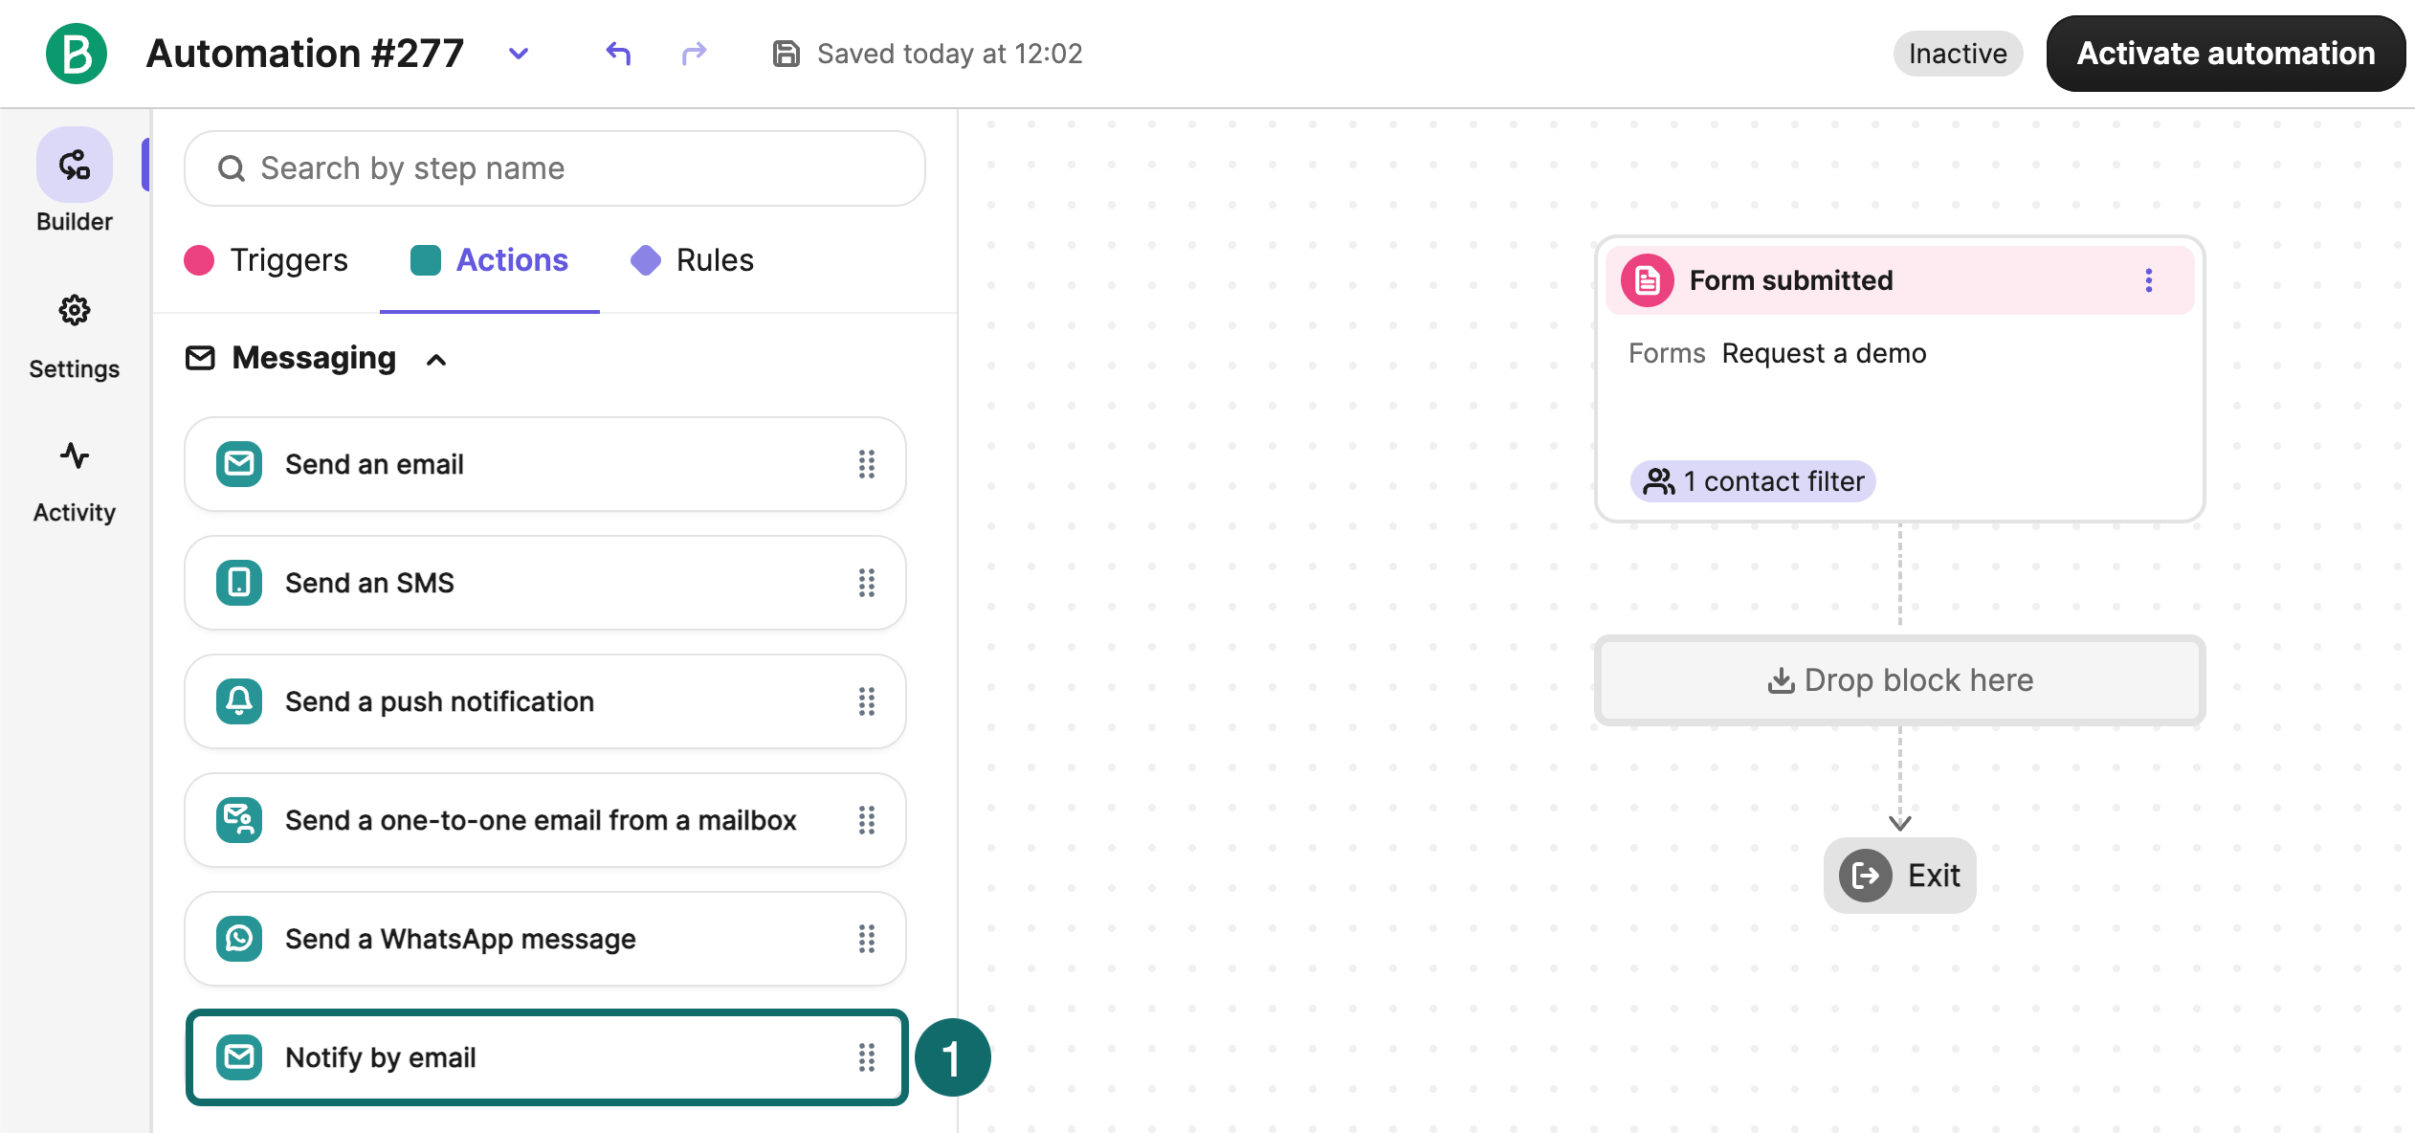This screenshot has height=1133, width=2415.
Task: Focus the Search by step name field
Action: click(x=555, y=168)
